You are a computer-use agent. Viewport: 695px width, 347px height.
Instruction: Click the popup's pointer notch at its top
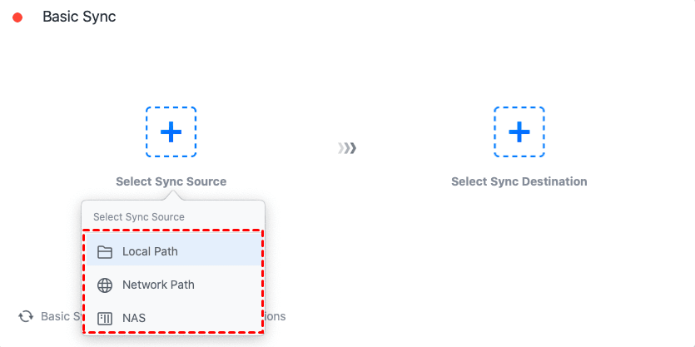[x=173, y=196]
